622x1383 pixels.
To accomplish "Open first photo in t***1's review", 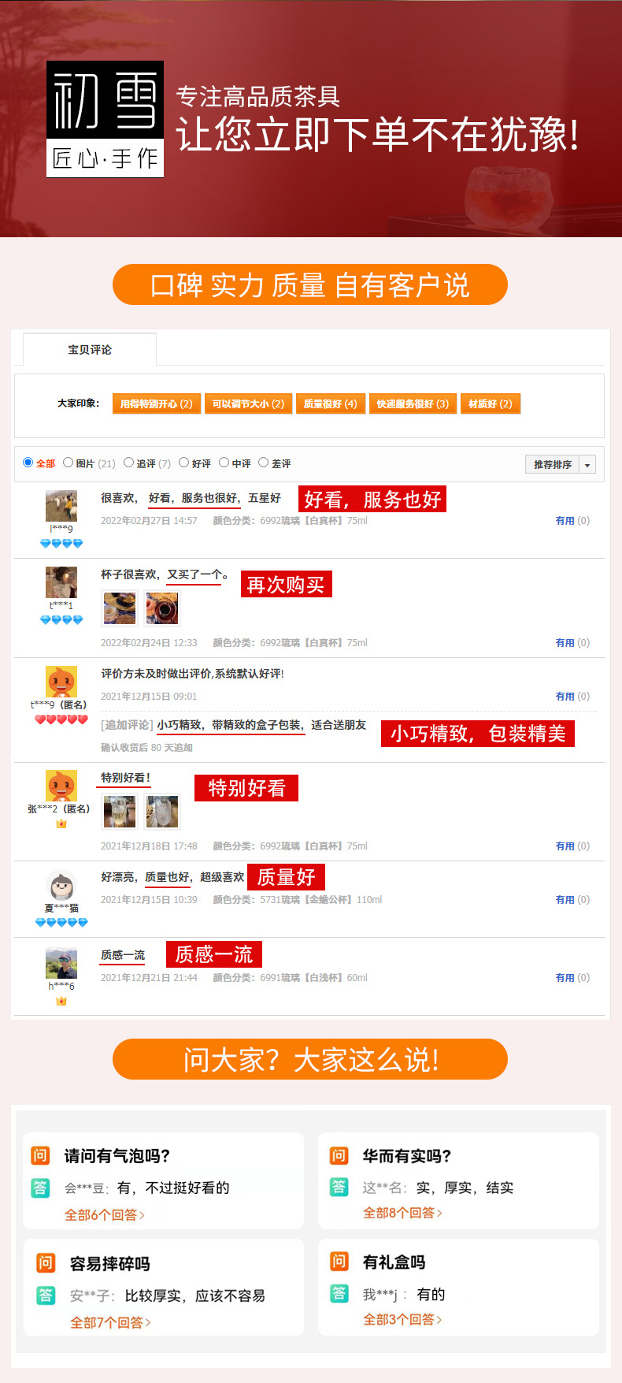I will pyautogui.click(x=120, y=608).
